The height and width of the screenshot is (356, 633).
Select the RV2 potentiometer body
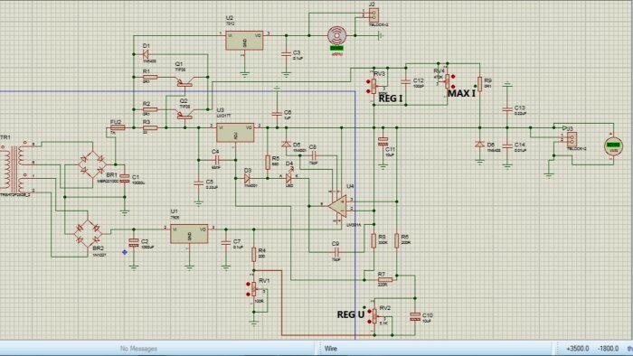click(x=374, y=316)
